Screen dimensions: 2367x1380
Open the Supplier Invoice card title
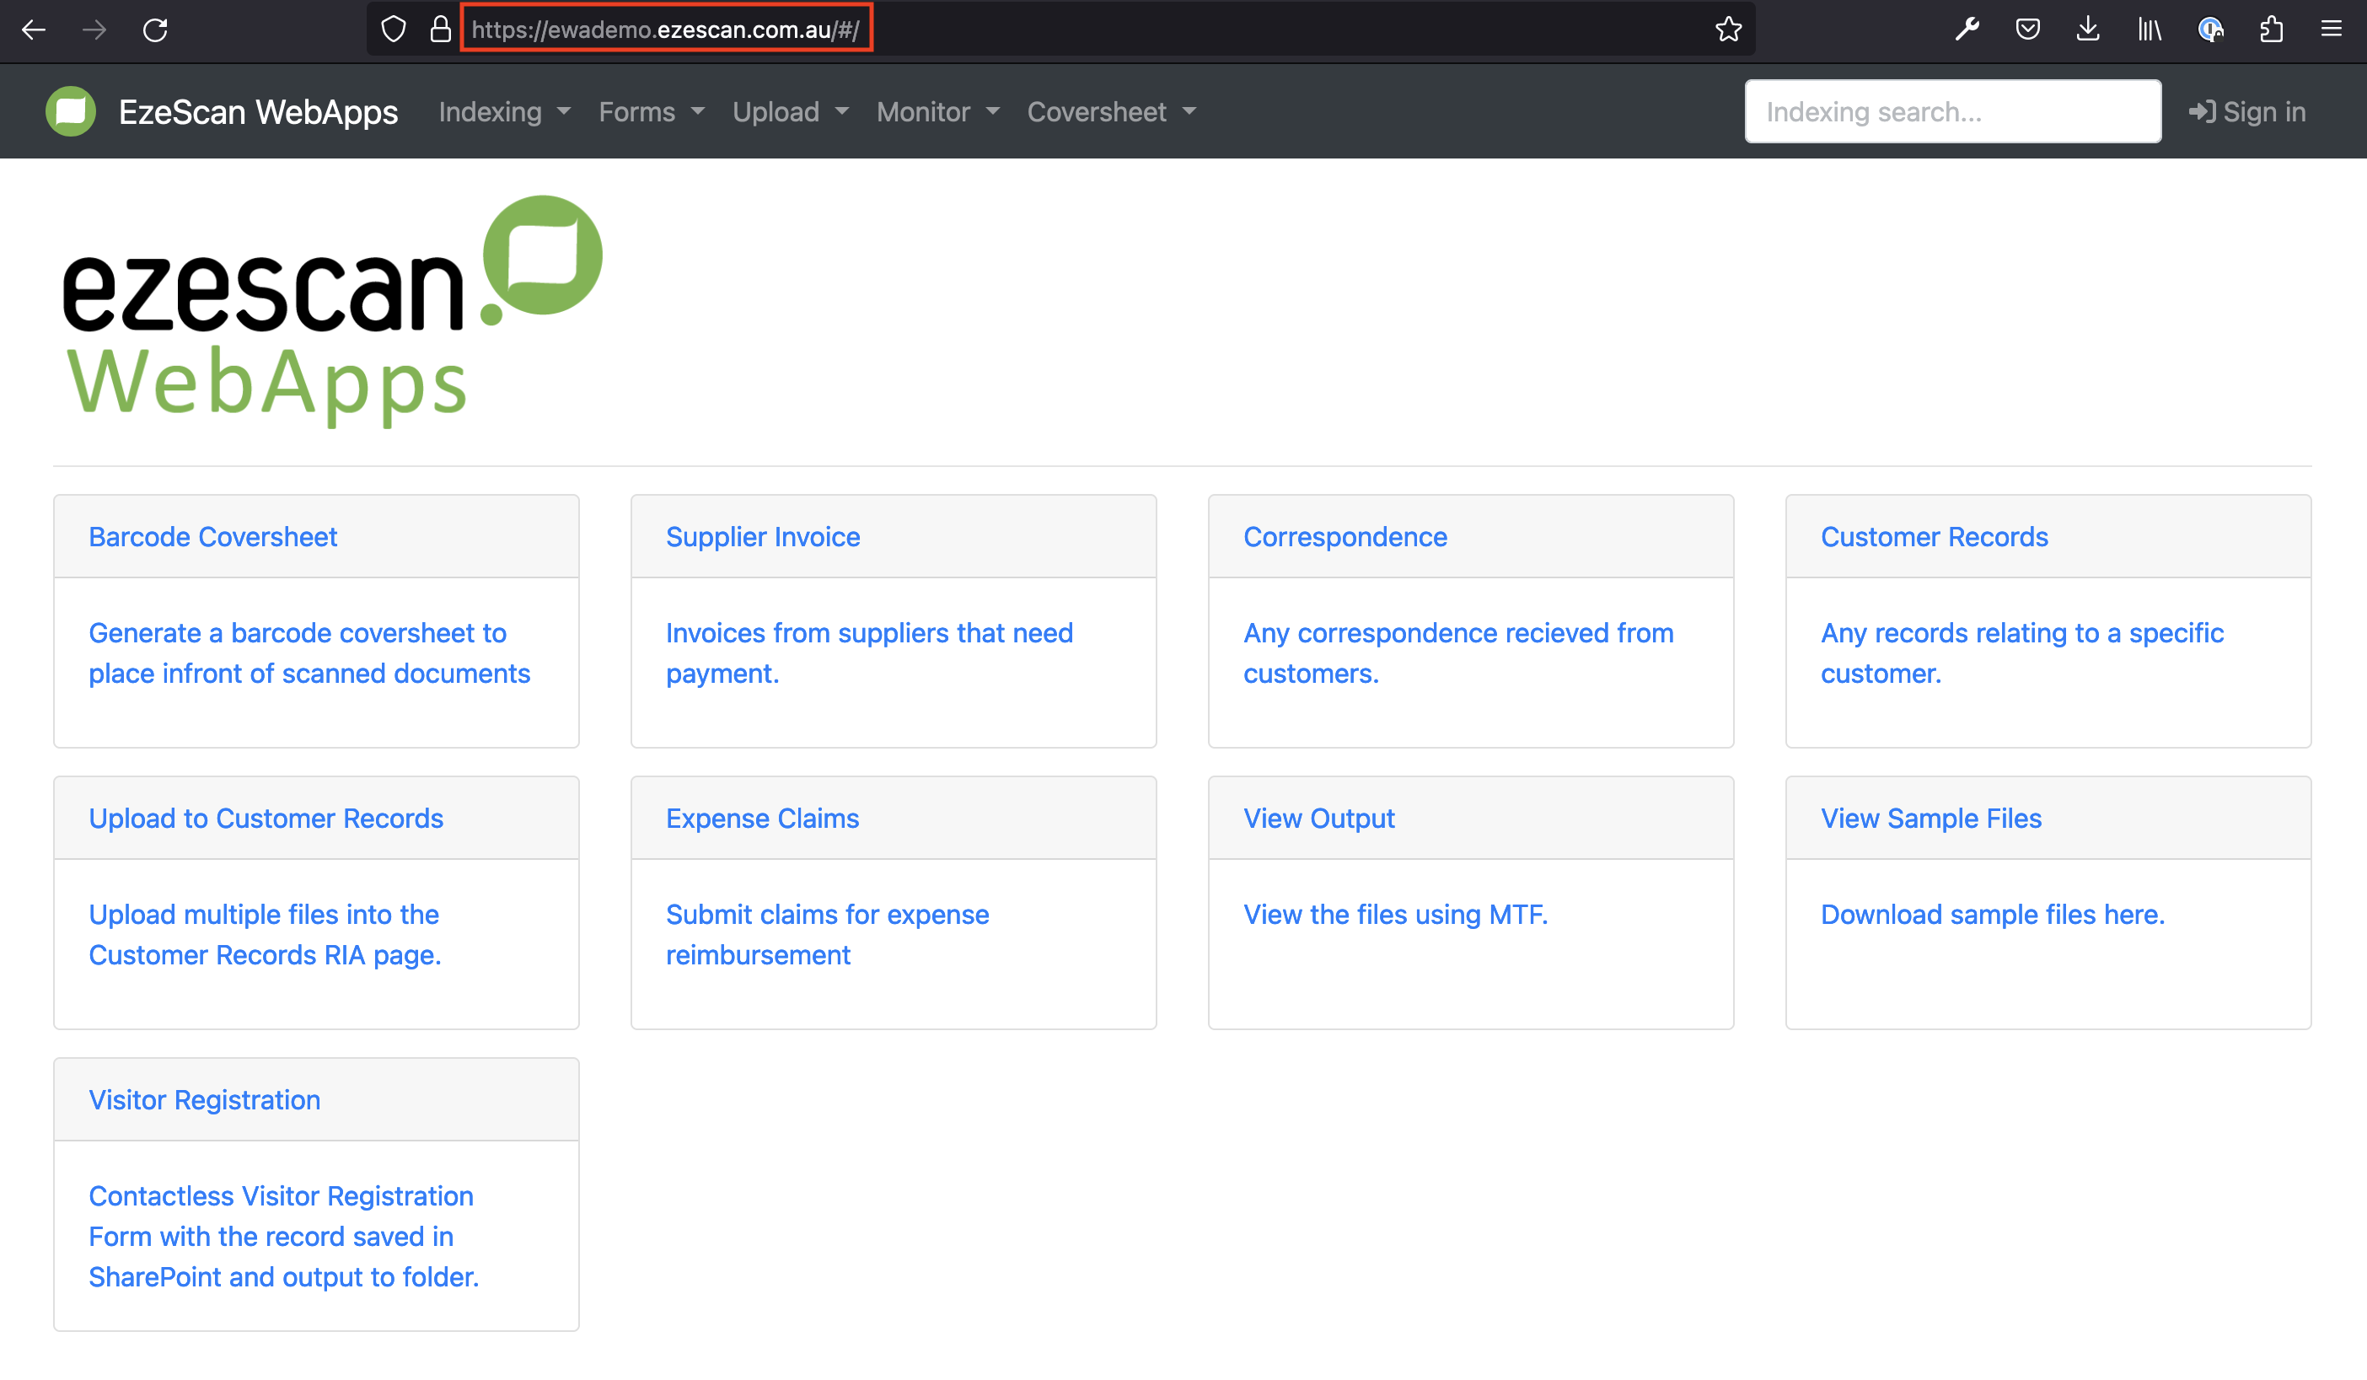(x=763, y=536)
